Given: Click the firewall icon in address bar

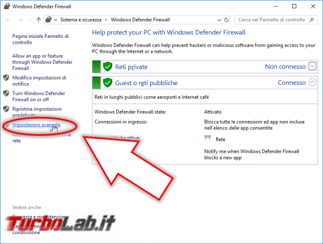Looking at the screenshot, I should (49, 19).
